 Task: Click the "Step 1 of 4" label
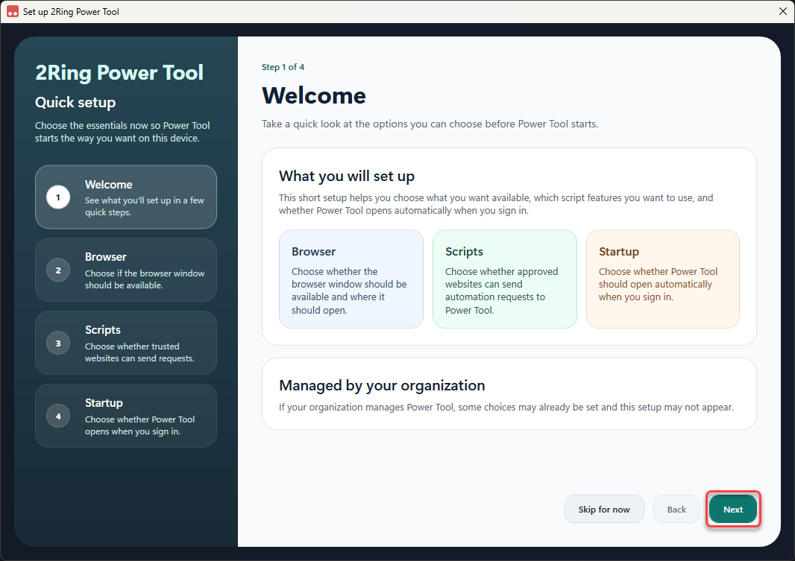[283, 67]
